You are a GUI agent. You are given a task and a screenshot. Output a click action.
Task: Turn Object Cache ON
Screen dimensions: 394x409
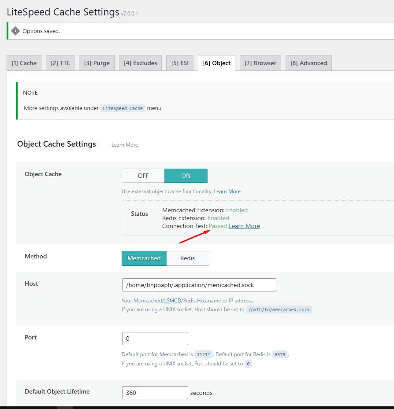click(x=186, y=176)
